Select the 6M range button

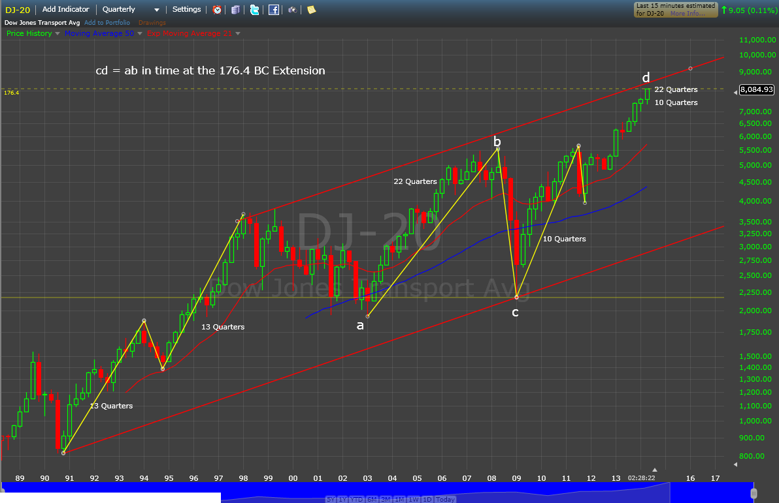point(372,500)
